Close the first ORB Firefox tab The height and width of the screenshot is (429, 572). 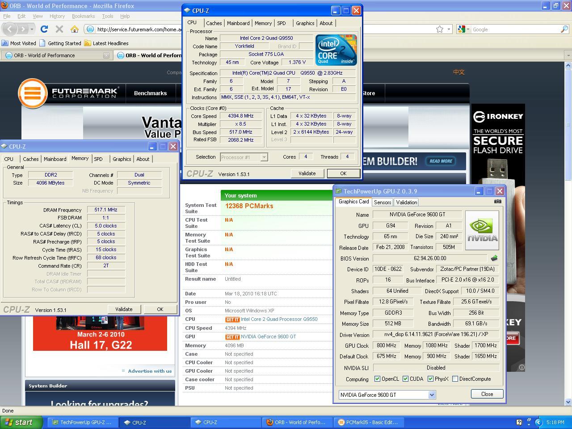pyautogui.click(x=106, y=55)
